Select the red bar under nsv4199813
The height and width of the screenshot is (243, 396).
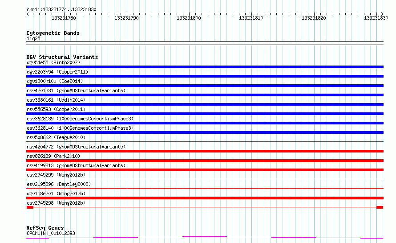pos(205,170)
